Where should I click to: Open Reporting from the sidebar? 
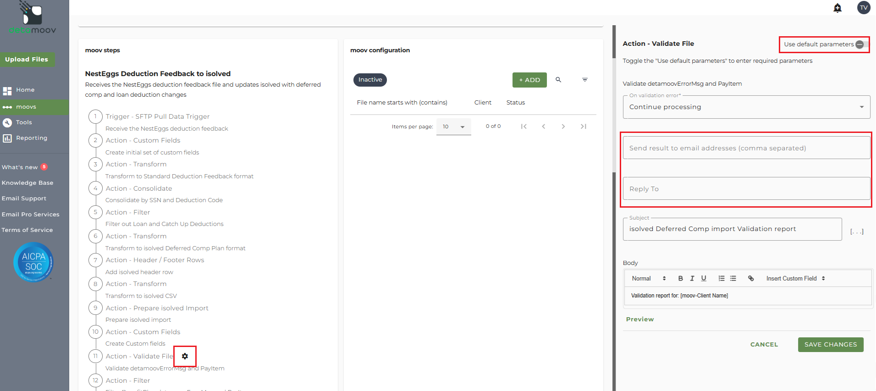pos(32,138)
